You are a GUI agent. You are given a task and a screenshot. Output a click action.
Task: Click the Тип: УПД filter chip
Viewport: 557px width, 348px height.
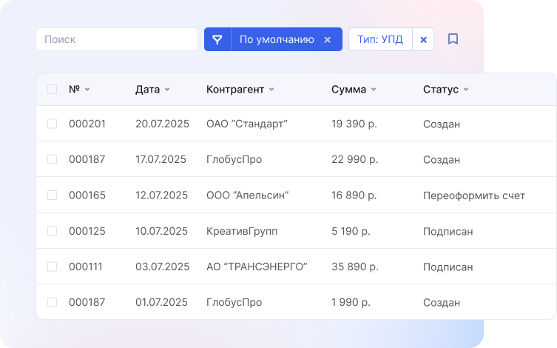click(x=379, y=39)
